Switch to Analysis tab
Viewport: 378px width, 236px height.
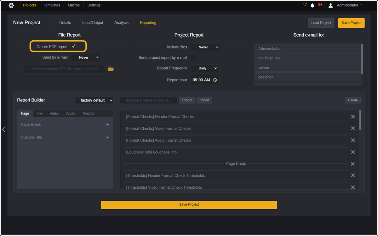[121, 23]
